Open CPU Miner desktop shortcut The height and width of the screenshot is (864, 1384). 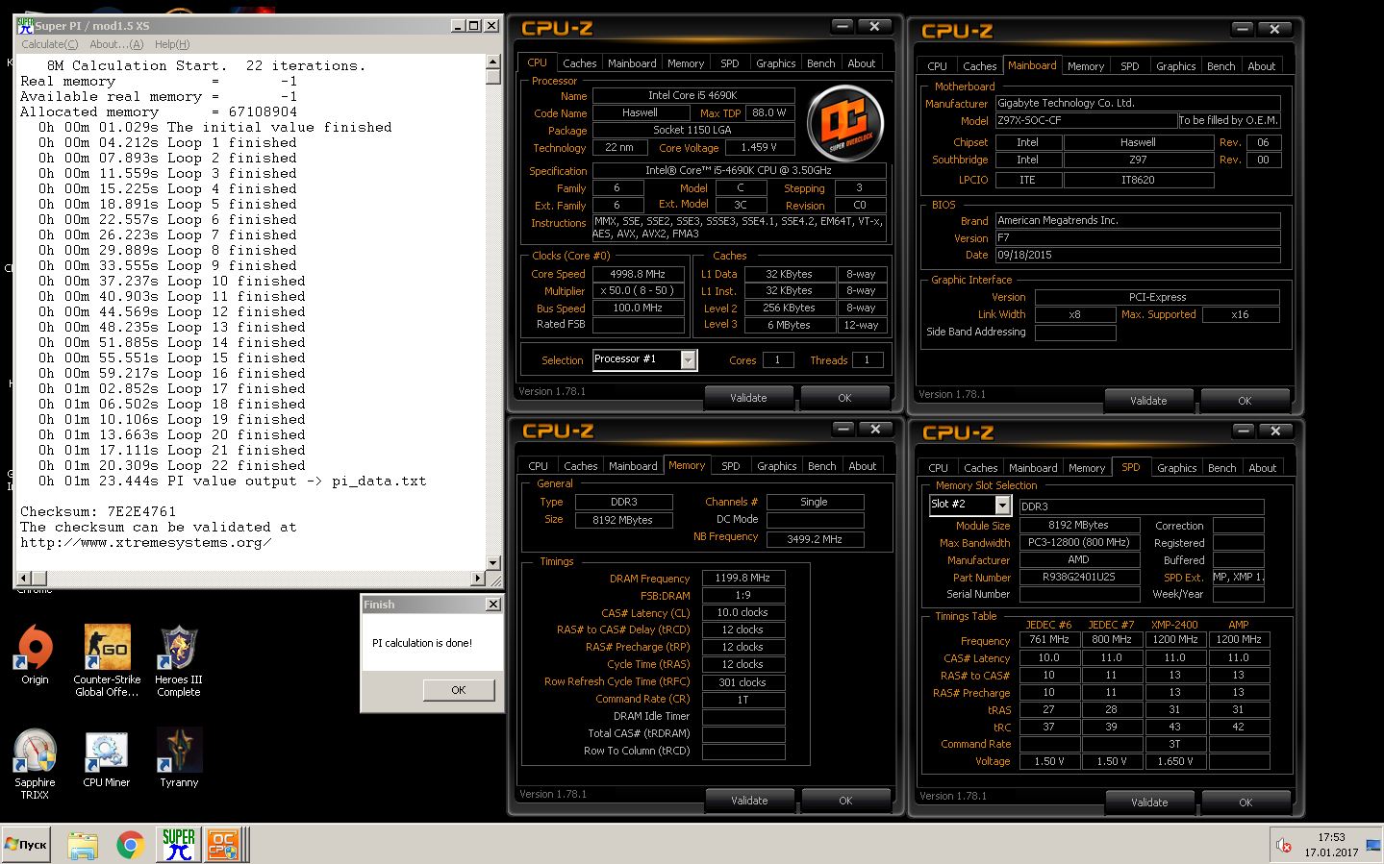pos(106,759)
